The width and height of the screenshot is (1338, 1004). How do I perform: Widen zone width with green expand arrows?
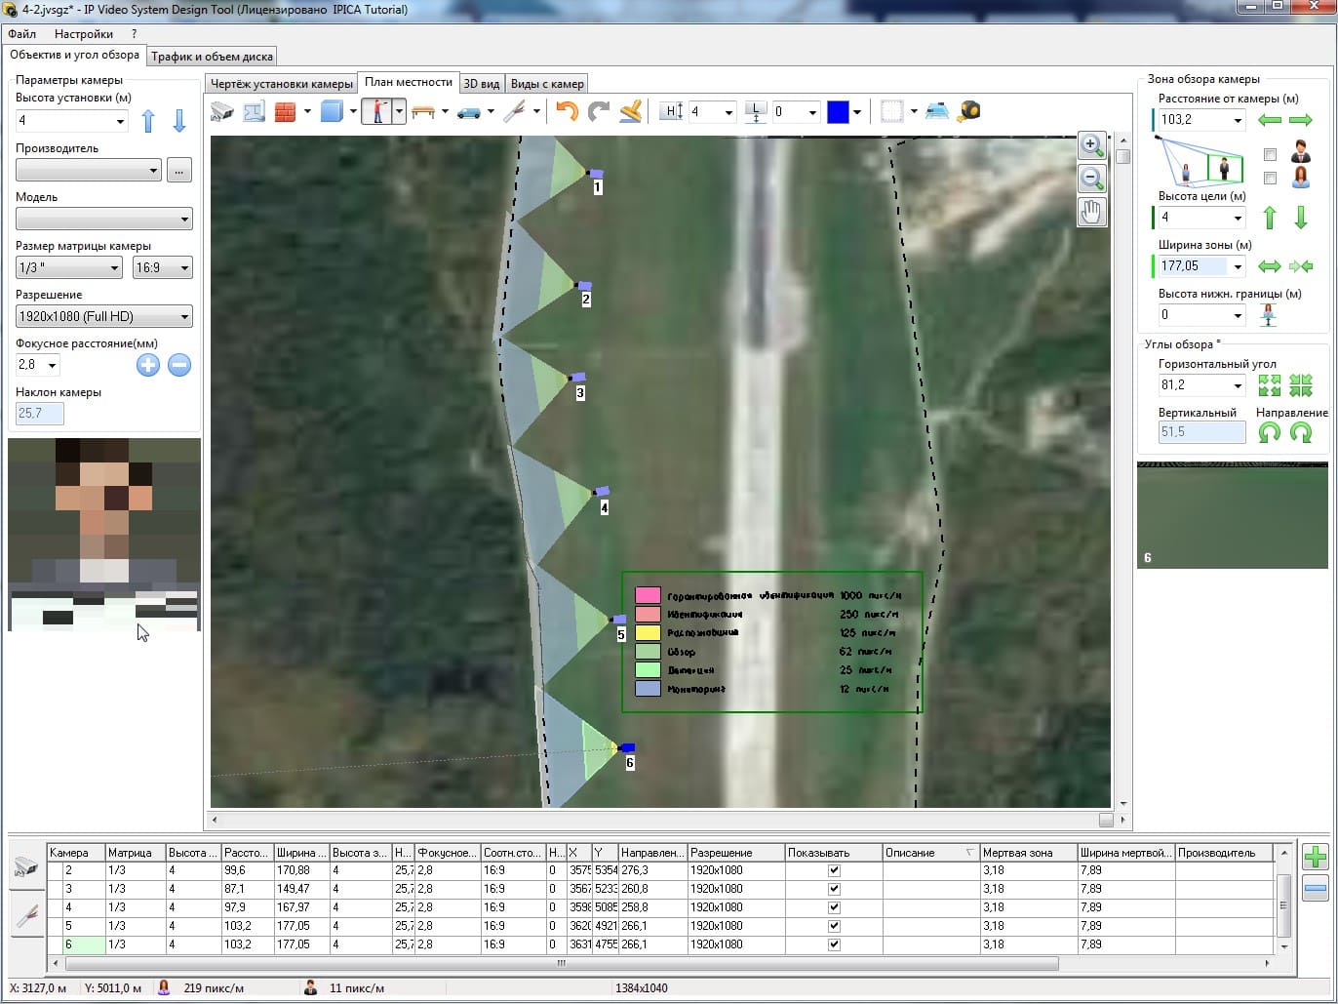point(1270,266)
